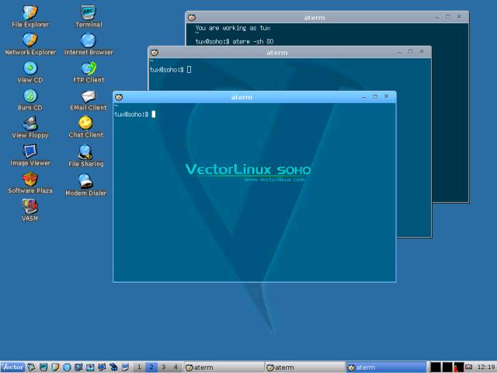Switch to workspace 4 in the pager
This screenshot has height=373, width=497.
[176, 368]
